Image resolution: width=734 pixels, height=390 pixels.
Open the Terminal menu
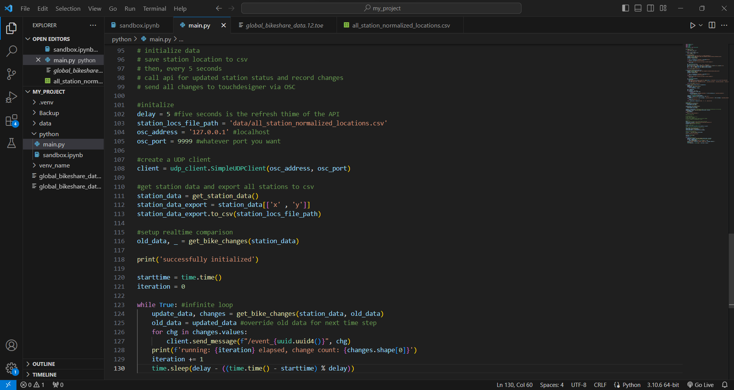[x=154, y=8]
